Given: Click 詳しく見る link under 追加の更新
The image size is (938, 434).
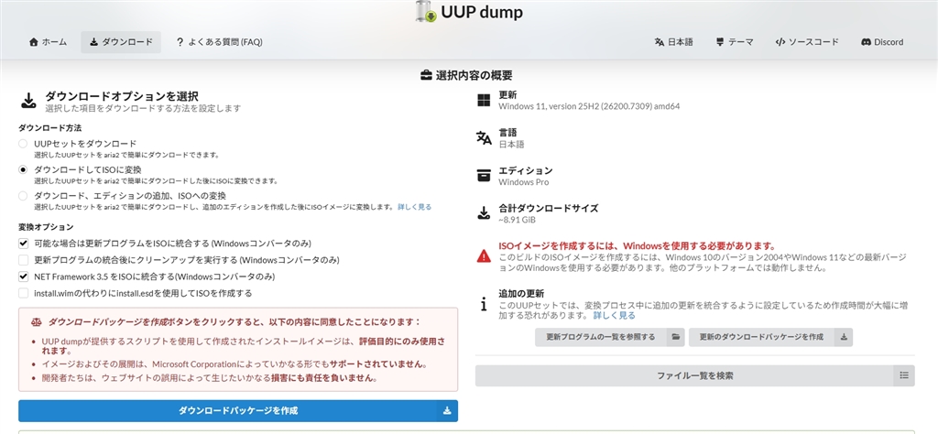Looking at the screenshot, I should pyautogui.click(x=615, y=315).
